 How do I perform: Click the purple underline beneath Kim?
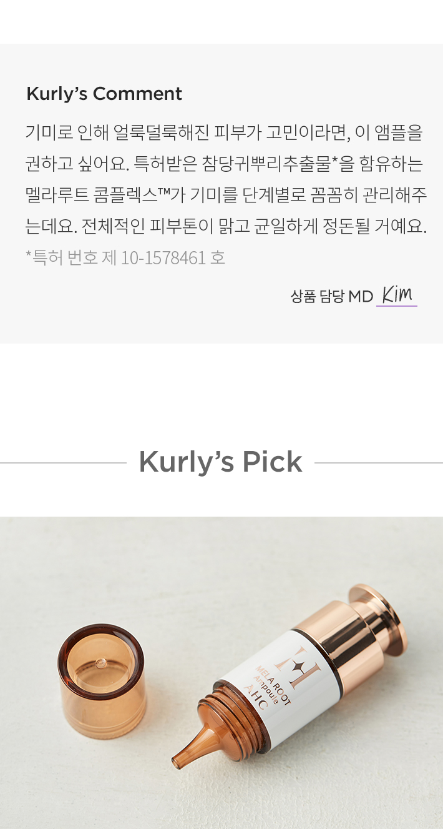(397, 305)
